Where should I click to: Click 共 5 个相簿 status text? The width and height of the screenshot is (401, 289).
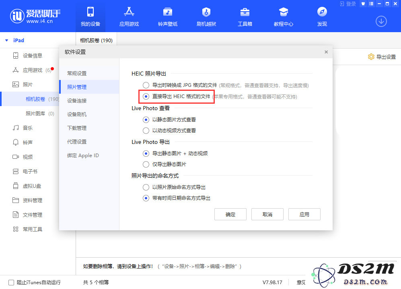click(x=96, y=282)
